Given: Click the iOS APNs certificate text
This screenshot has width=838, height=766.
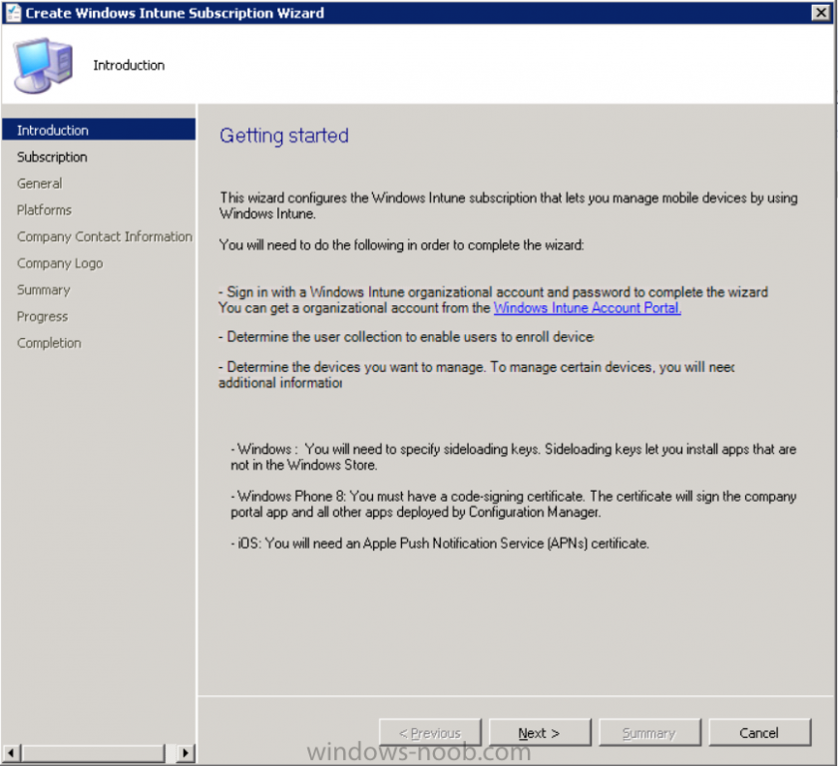Looking at the screenshot, I should click(439, 544).
